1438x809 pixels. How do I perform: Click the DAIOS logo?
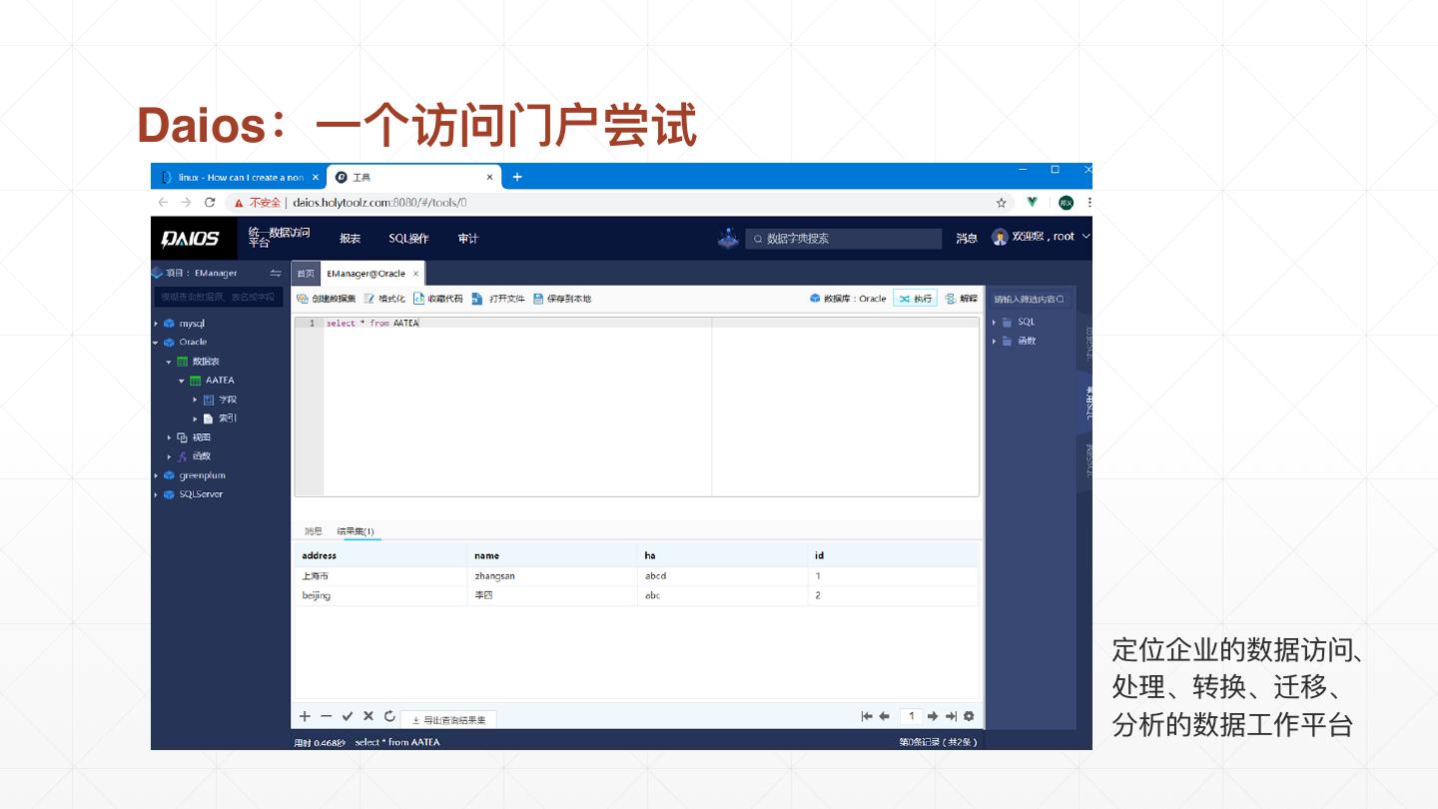point(190,239)
